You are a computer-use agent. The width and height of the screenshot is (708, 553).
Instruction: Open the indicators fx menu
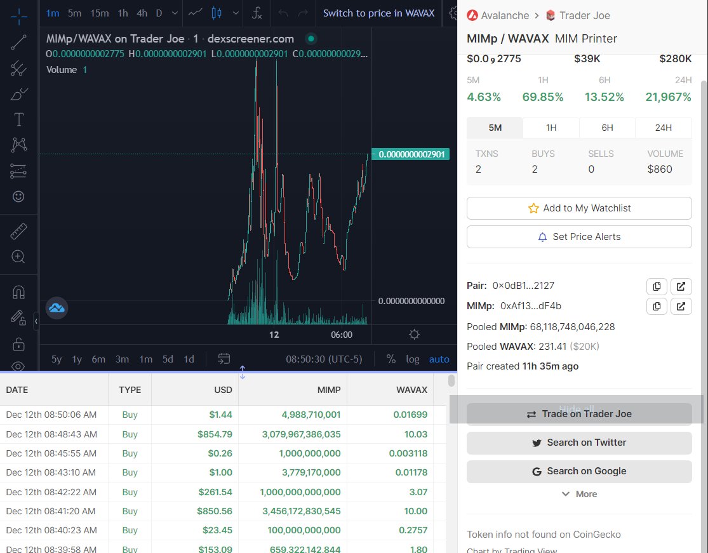(x=257, y=13)
